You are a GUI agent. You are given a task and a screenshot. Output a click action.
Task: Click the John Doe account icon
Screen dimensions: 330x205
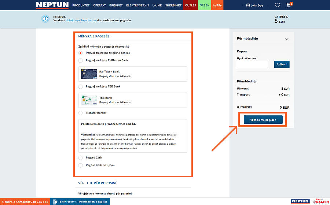pos(248,5)
